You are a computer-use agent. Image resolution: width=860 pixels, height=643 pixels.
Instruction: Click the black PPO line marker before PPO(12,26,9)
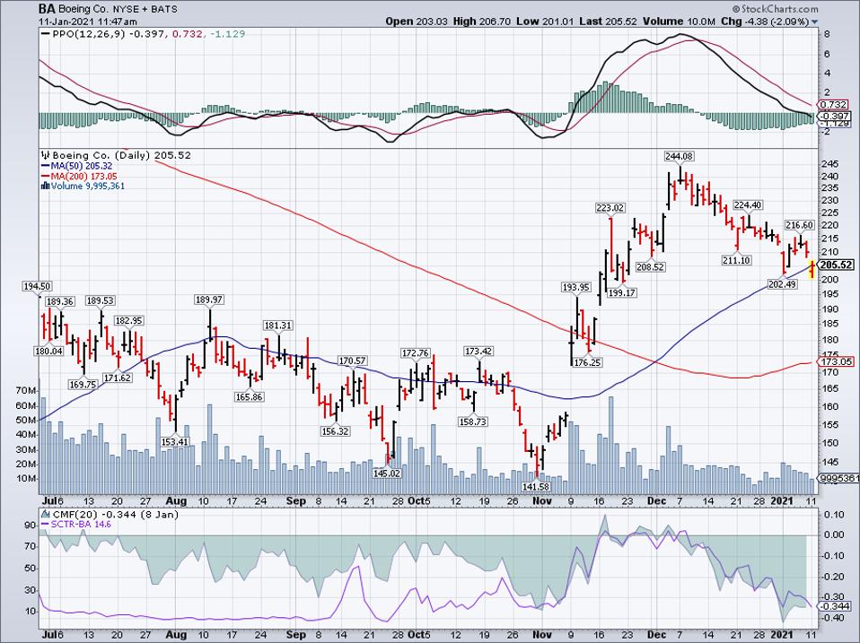point(46,34)
